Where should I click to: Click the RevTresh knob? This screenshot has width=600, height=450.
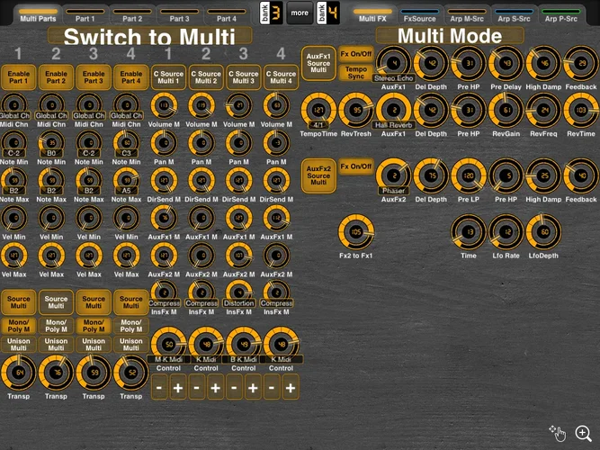coord(356,111)
